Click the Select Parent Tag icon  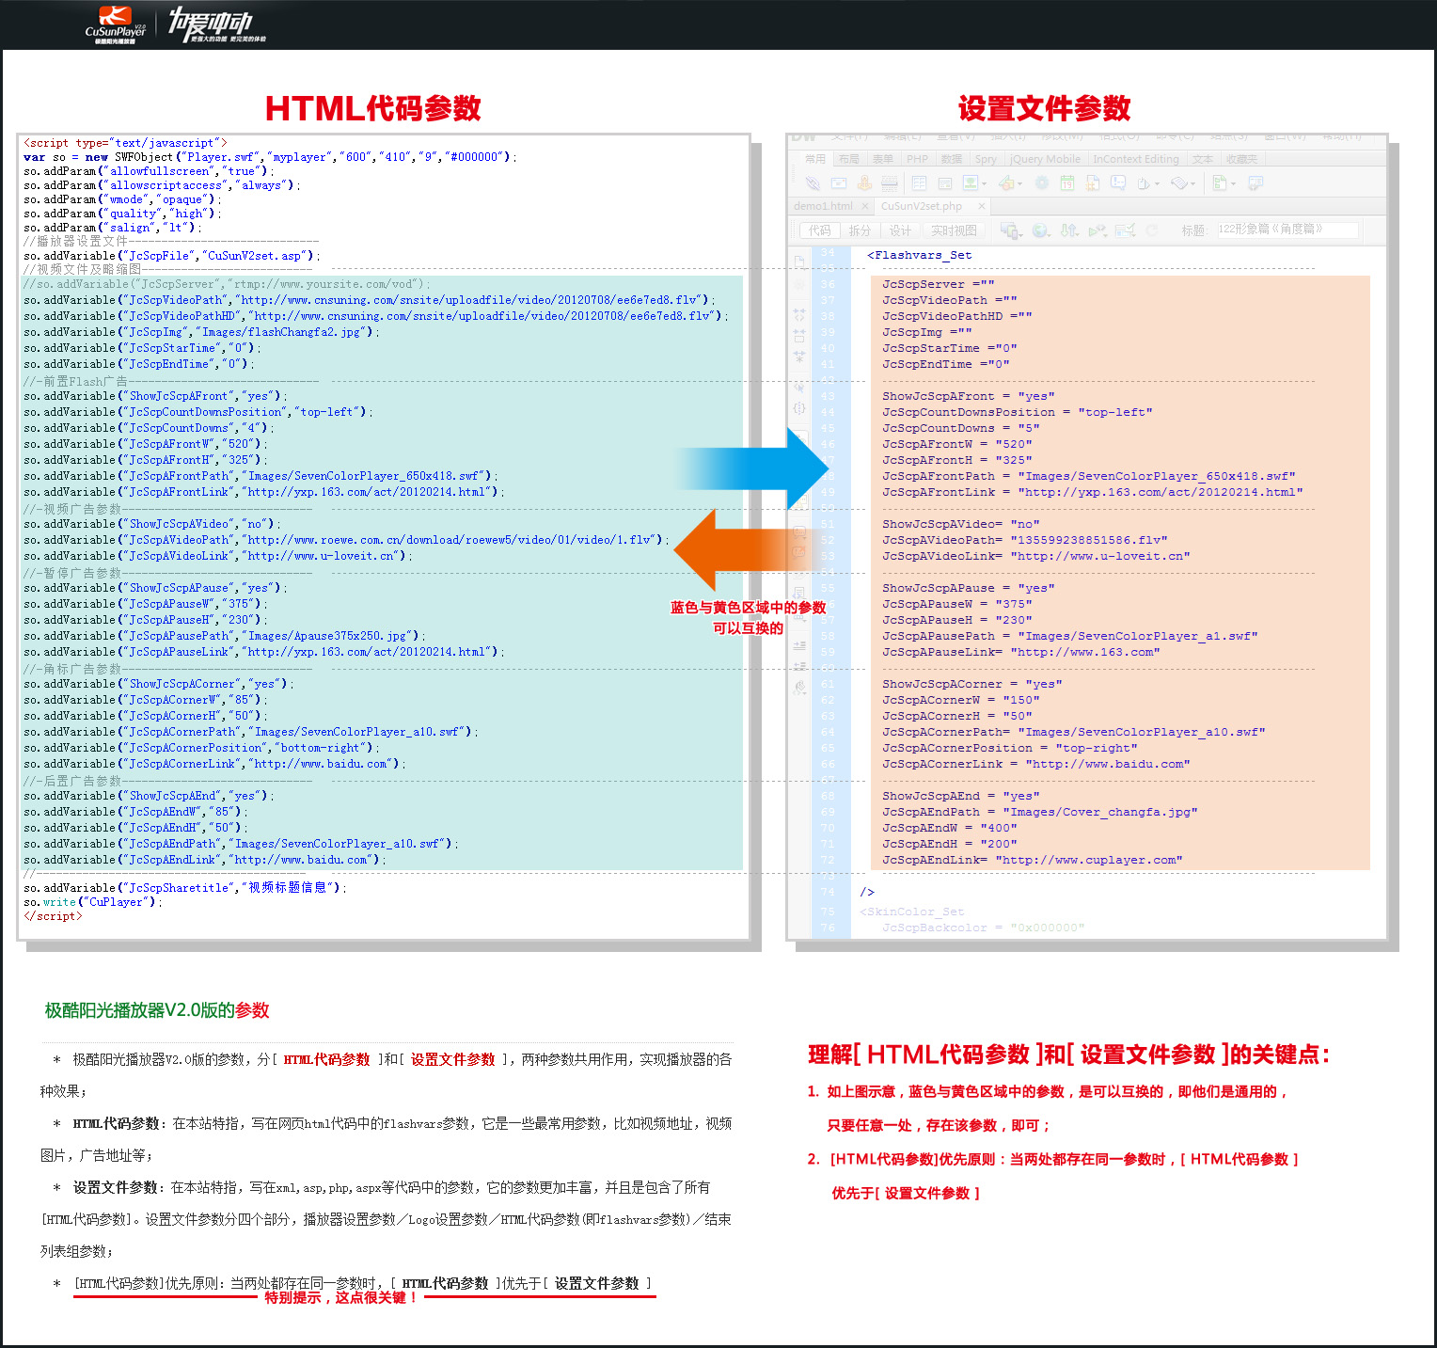799,386
